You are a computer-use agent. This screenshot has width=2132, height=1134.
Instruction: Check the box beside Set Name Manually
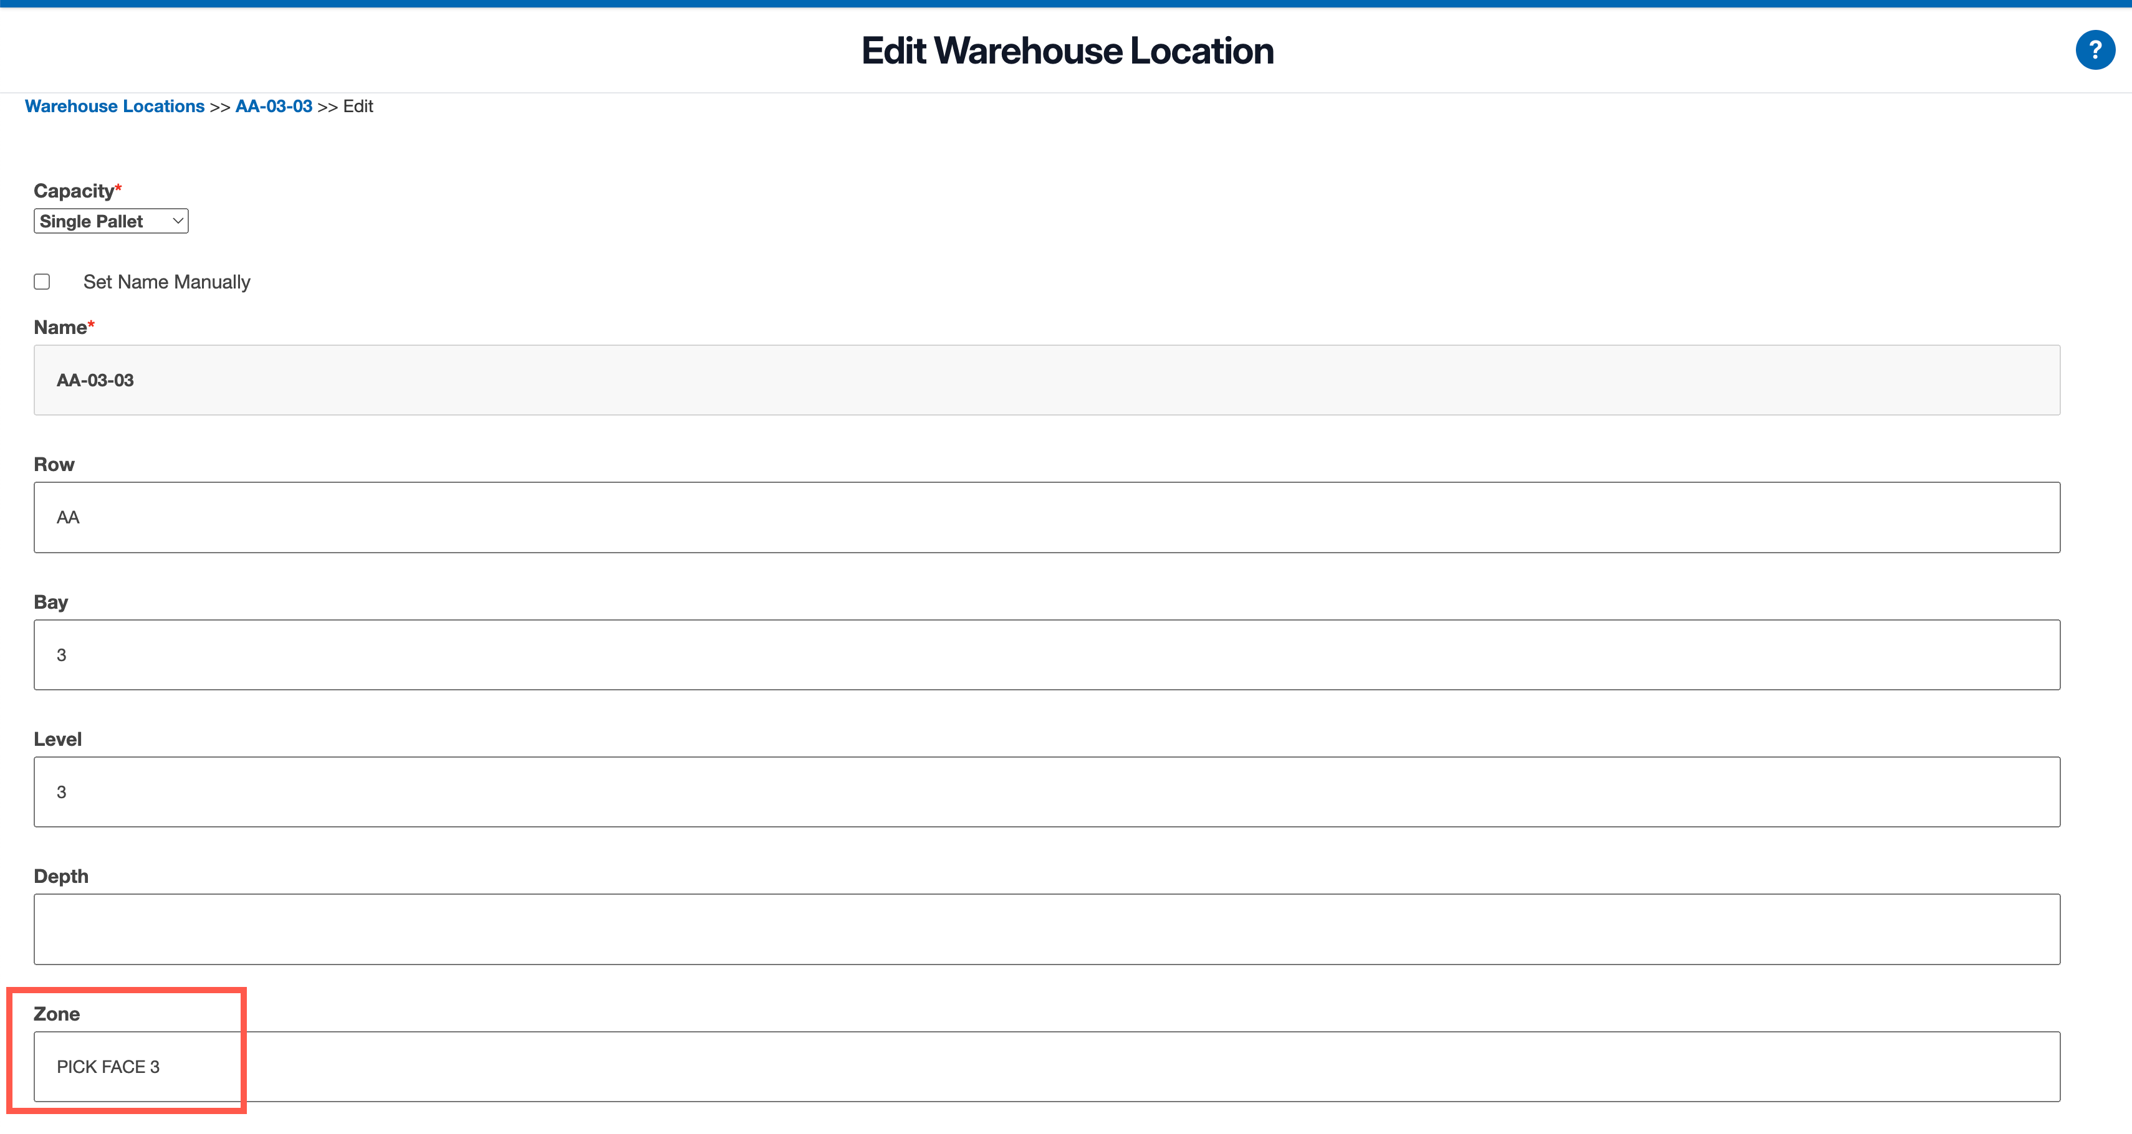click(42, 281)
